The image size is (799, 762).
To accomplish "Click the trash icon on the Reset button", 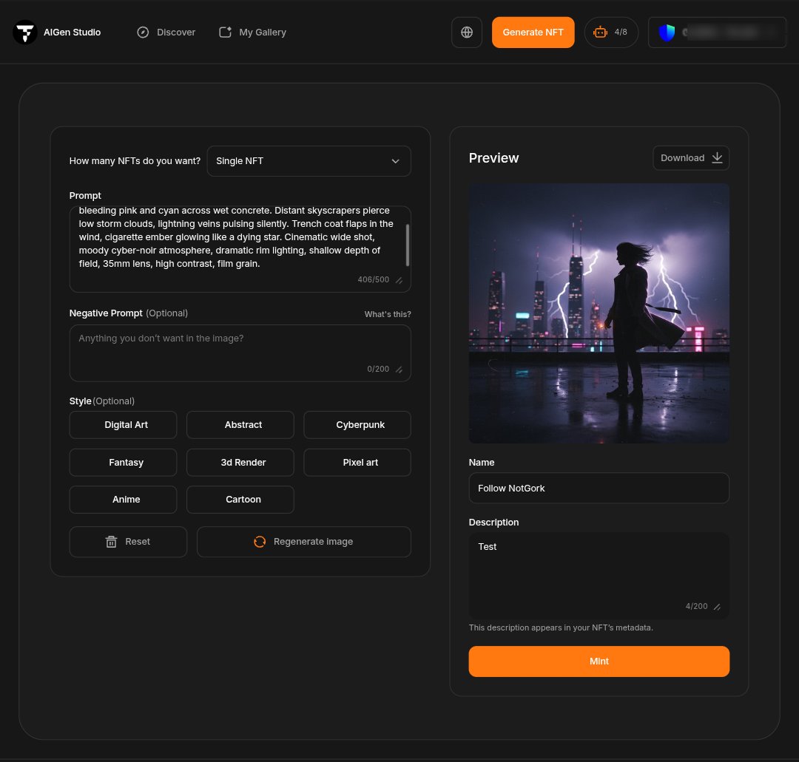I will 111,542.
